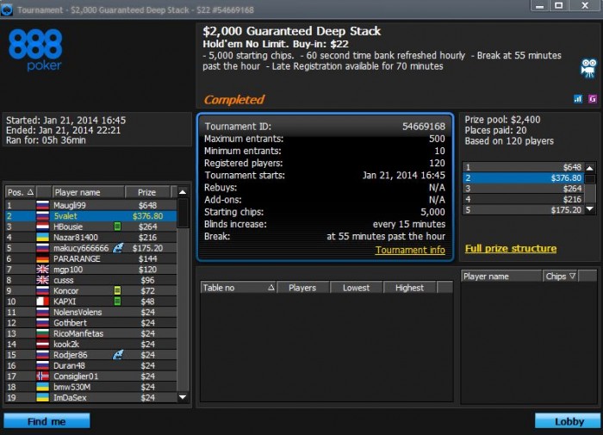Select the 4th place $216 prize row
The image size is (603, 435).
click(x=524, y=199)
